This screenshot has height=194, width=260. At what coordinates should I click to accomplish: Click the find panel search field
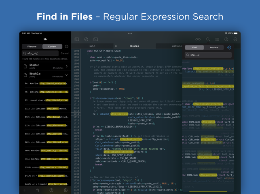click(x=208, y=55)
